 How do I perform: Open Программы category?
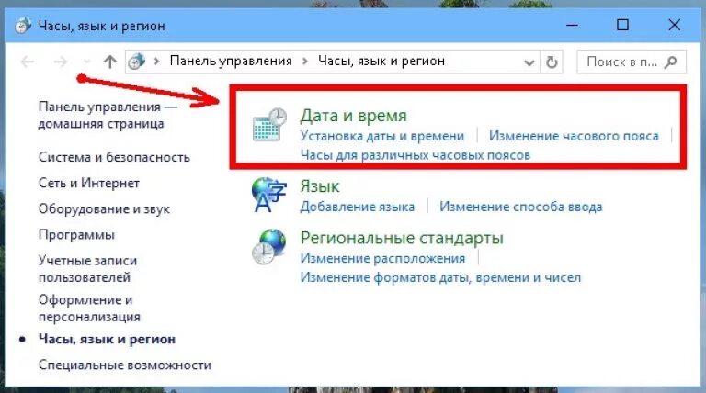click(76, 235)
